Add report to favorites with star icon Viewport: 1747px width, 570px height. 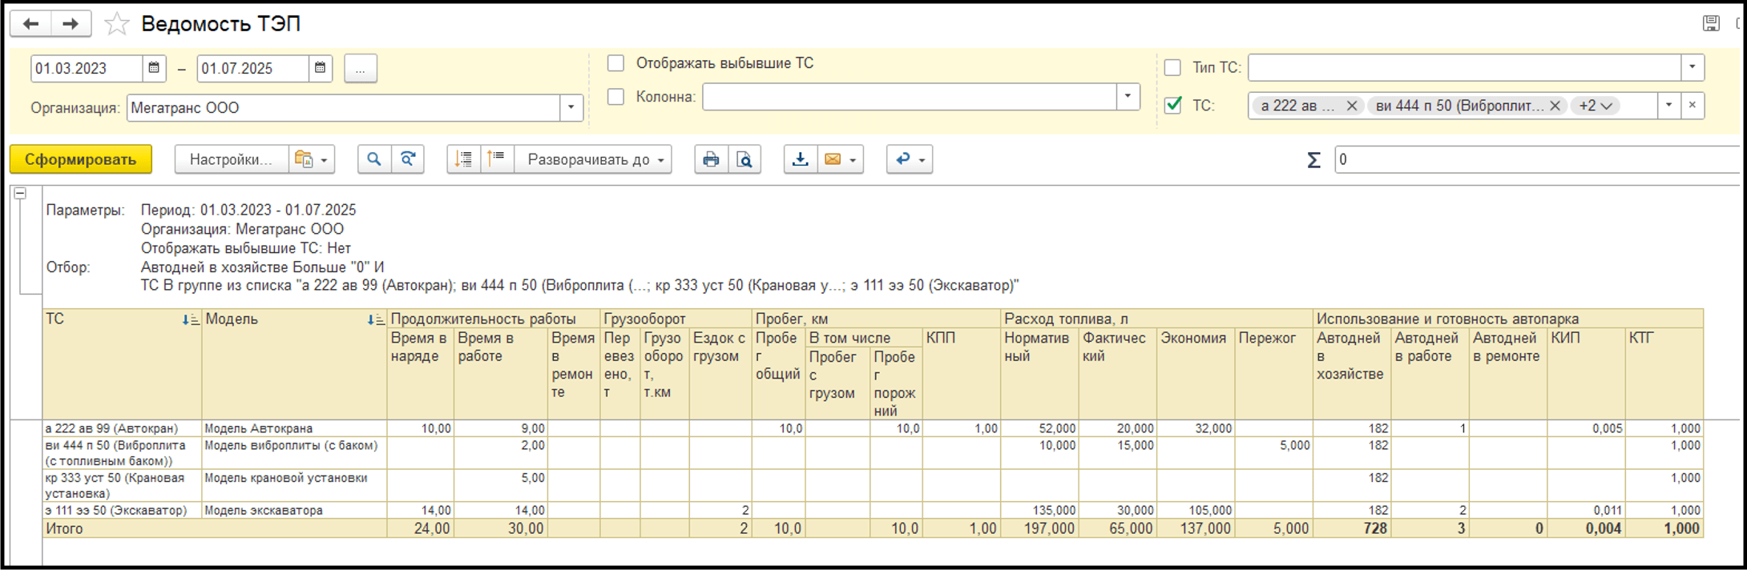pos(117,24)
